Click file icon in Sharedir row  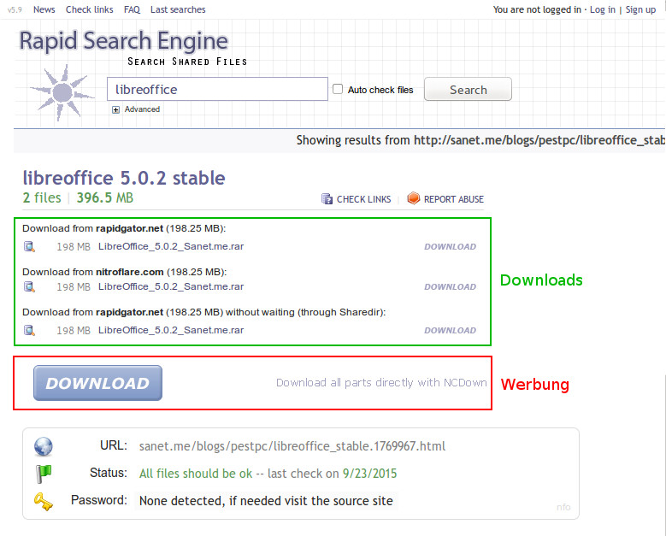tap(29, 330)
